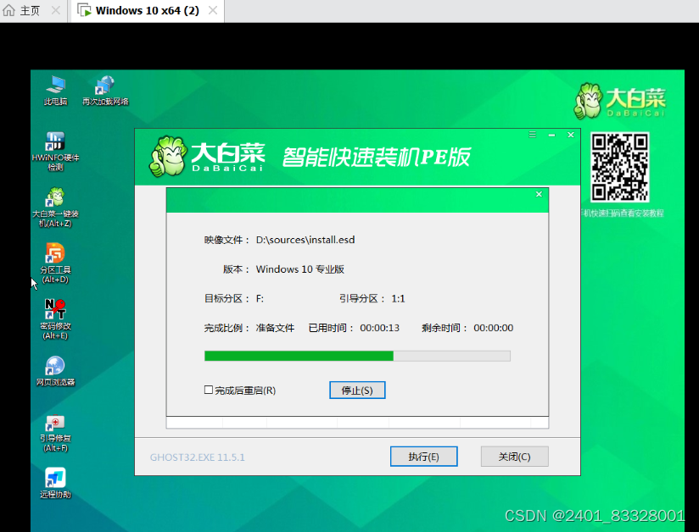Launch 密码修改 NT desktop icon
The height and width of the screenshot is (532, 699).
point(55,319)
